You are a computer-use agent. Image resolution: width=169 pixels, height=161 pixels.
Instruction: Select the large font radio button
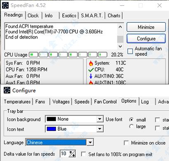tap(131, 126)
